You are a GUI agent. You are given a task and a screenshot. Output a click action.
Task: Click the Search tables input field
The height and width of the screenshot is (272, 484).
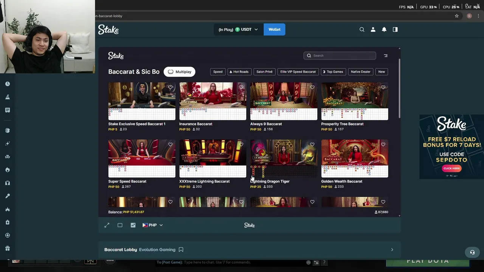point(340,56)
